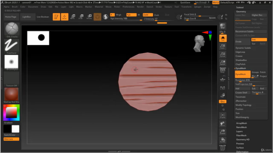Expand the Crease section
The height and width of the screenshot is (153, 273).
click(x=239, y=56)
